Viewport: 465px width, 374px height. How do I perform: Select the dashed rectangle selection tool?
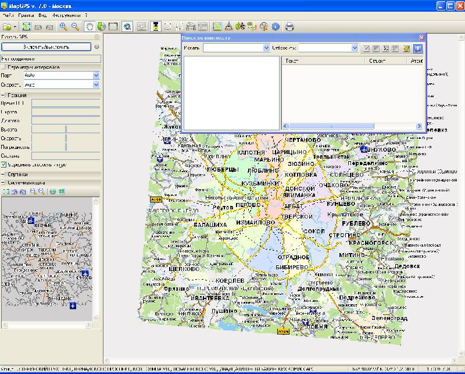pyautogui.click(x=113, y=27)
